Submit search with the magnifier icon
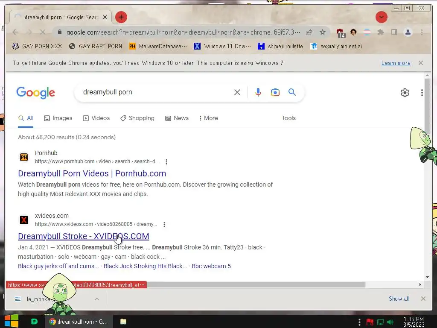 [292, 92]
